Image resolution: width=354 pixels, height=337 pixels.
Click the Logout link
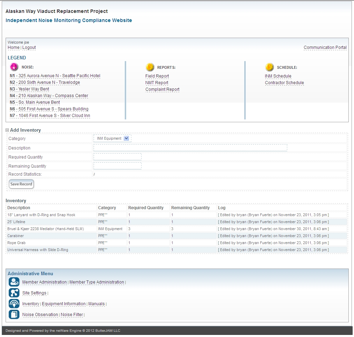pyautogui.click(x=29, y=47)
